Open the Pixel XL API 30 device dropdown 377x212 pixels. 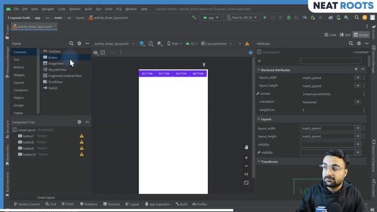pyautogui.click(x=242, y=18)
